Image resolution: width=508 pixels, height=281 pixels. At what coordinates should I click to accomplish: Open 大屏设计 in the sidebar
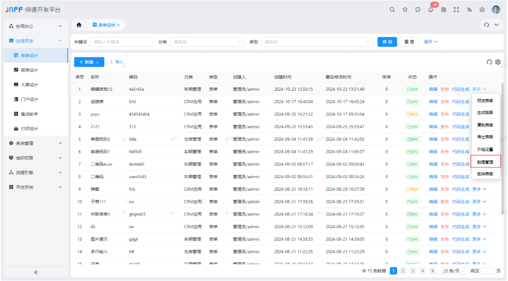click(36, 85)
